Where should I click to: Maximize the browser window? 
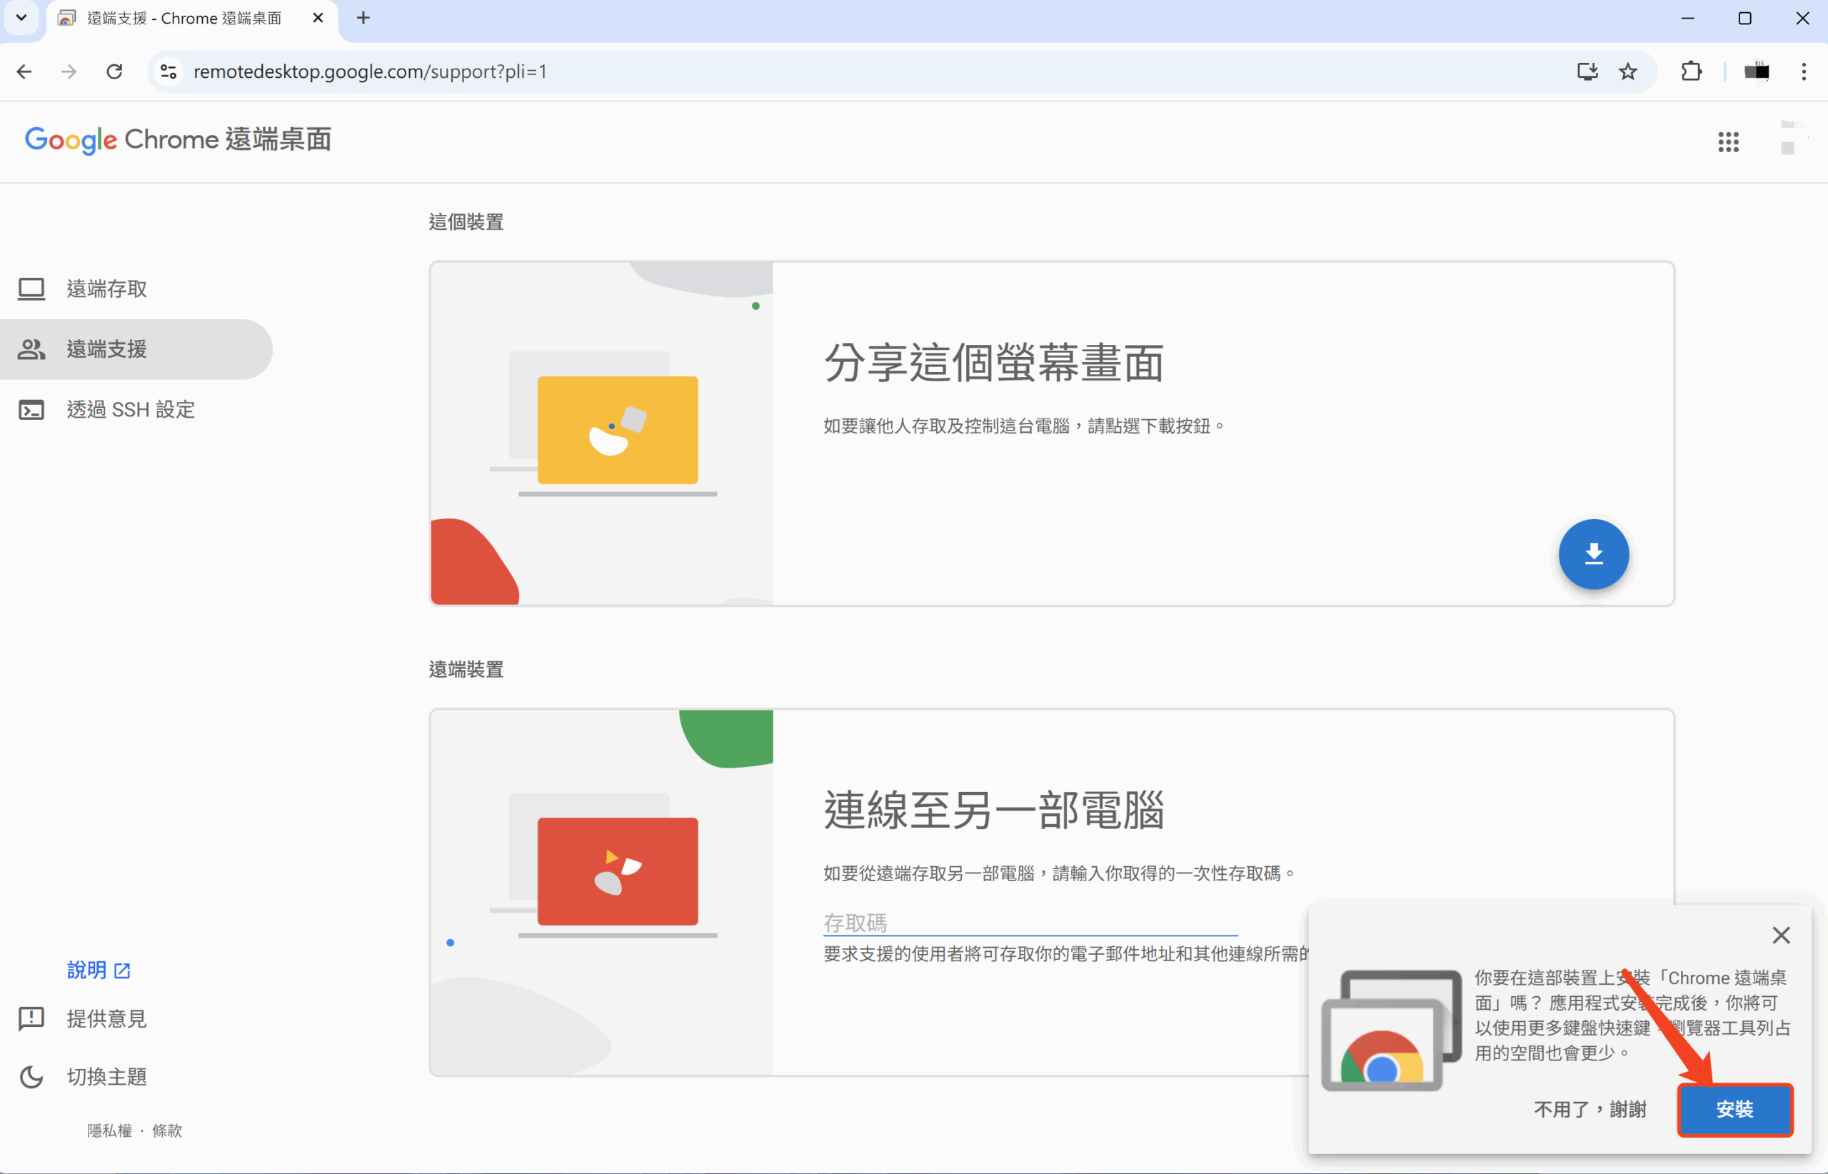click(x=1745, y=18)
